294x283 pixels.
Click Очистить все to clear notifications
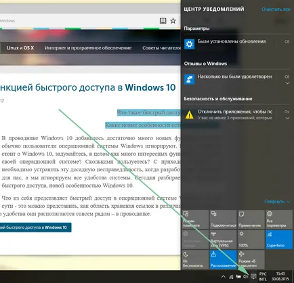click(x=276, y=9)
